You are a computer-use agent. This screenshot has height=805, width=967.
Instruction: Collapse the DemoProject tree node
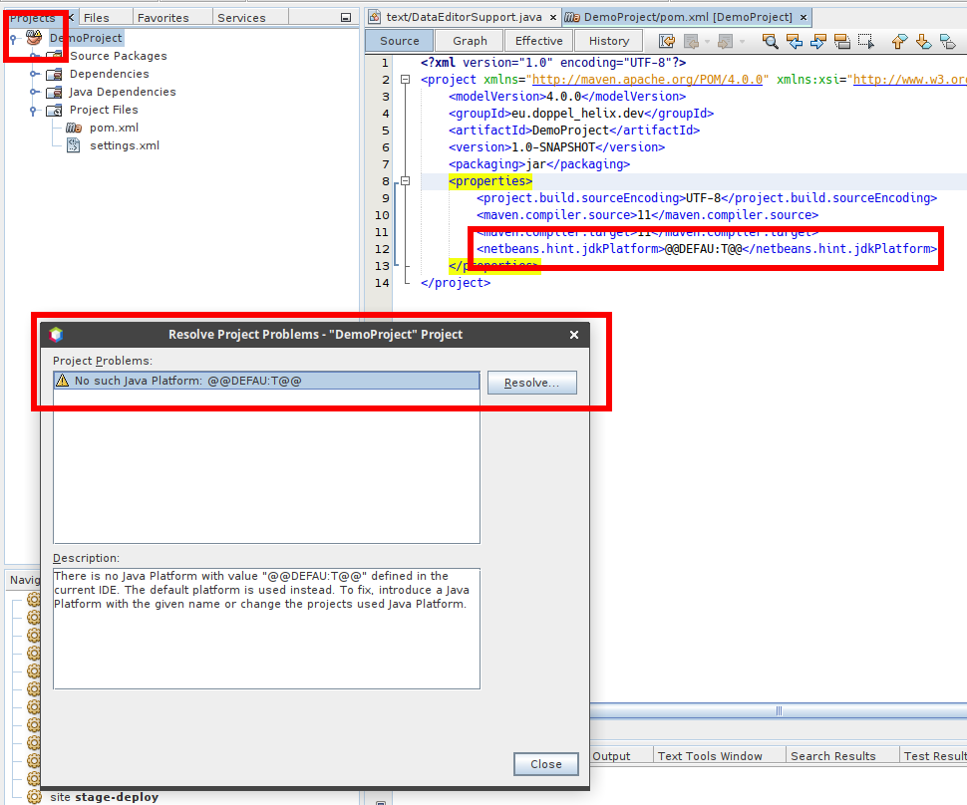click(13, 38)
